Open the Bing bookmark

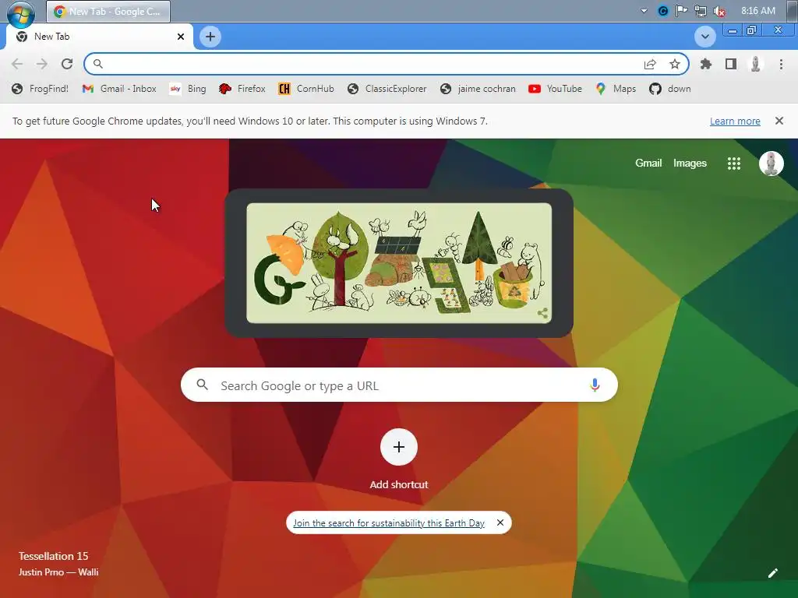[188, 89]
